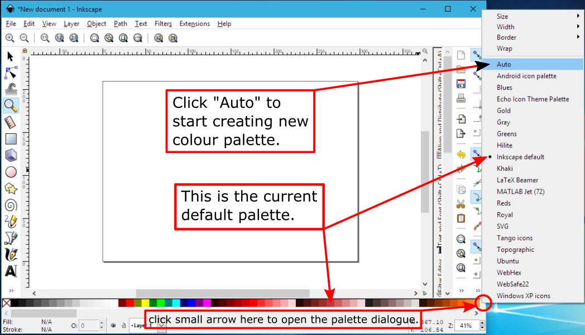
Task: Select the Ellipse circle tool
Action: click(11, 172)
